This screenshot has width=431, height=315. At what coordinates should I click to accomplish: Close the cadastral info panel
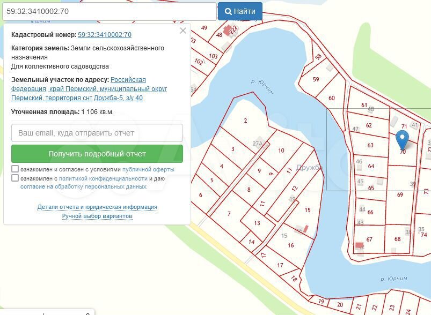(x=183, y=31)
